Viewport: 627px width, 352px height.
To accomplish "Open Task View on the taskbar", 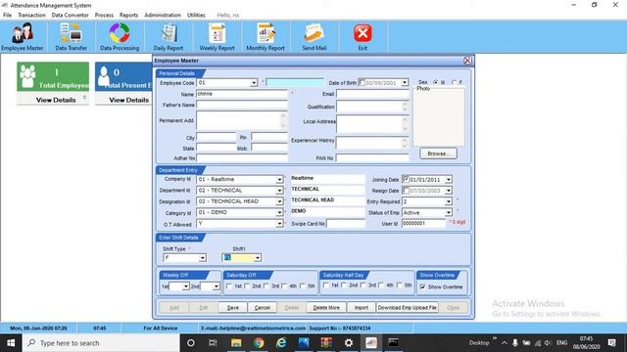I will click(213, 343).
